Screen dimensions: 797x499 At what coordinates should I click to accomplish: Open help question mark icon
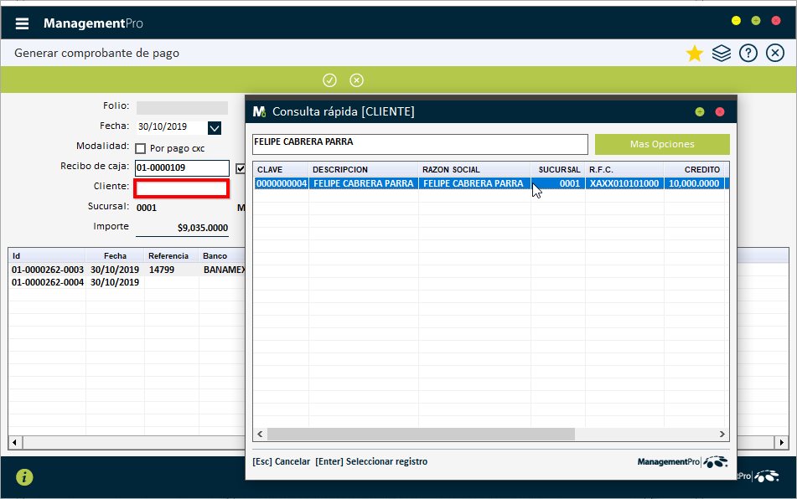(x=748, y=54)
